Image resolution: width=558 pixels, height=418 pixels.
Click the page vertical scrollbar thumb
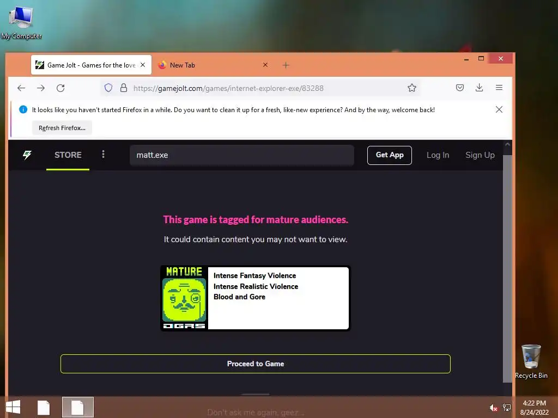[x=507, y=268]
